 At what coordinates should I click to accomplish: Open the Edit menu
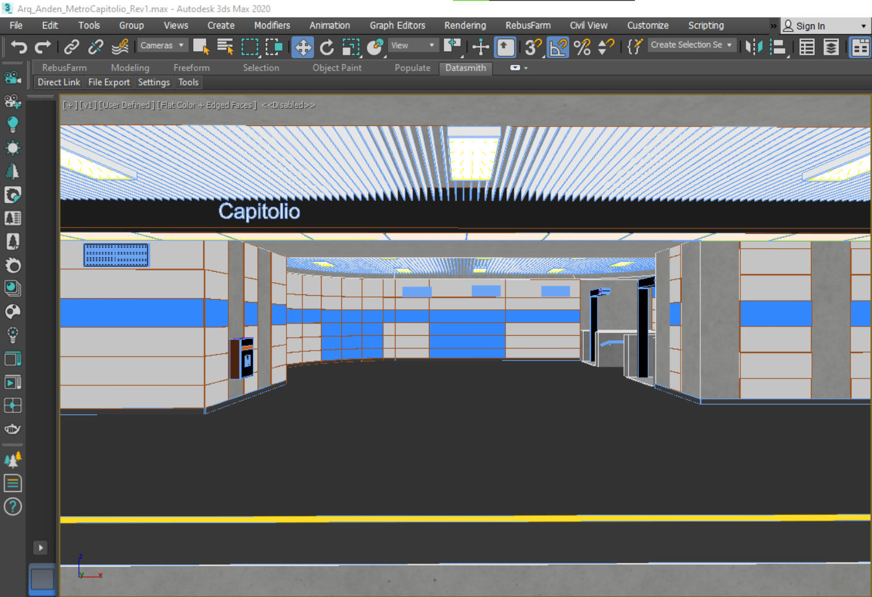[50, 25]
